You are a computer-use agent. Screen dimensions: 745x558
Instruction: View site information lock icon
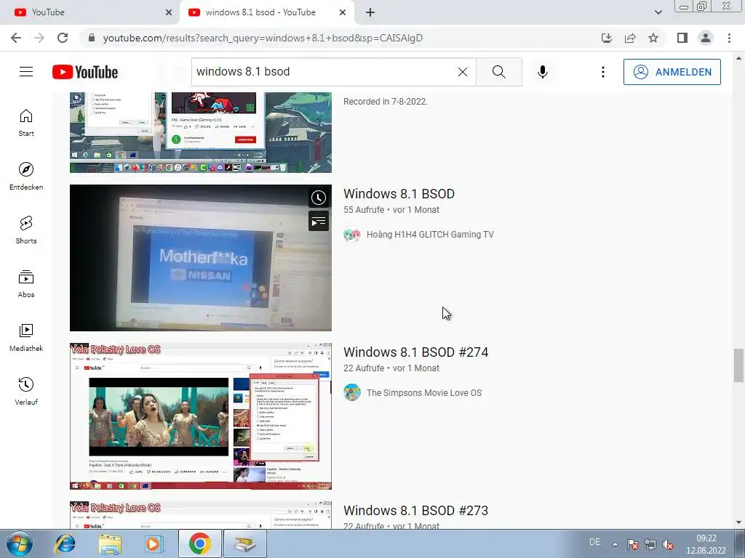click(92, 38)
